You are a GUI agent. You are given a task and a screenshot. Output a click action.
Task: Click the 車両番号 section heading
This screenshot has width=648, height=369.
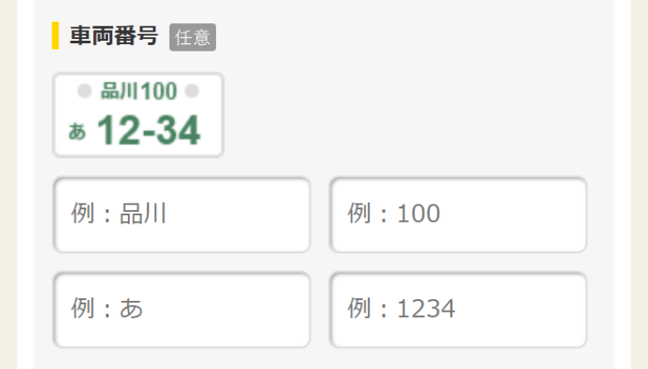[113, 36]
